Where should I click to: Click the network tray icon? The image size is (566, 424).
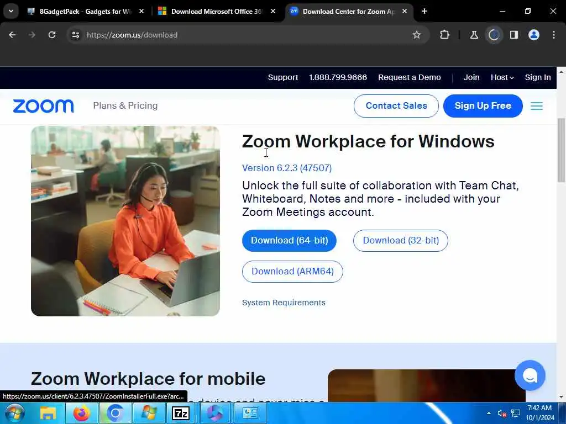point(516,413)
